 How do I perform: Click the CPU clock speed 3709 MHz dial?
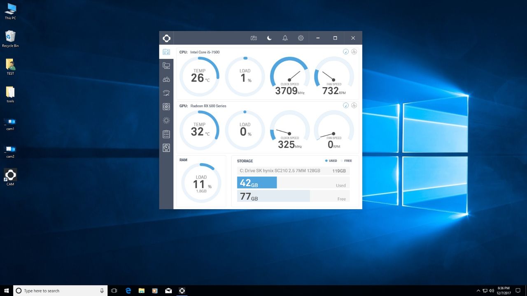290,76
